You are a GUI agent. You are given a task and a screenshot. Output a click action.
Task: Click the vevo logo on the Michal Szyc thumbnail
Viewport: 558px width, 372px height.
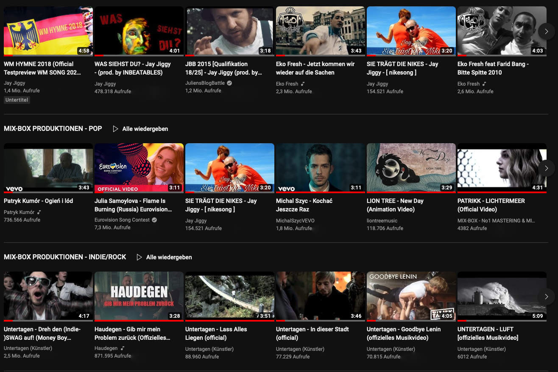pos(286,189)
